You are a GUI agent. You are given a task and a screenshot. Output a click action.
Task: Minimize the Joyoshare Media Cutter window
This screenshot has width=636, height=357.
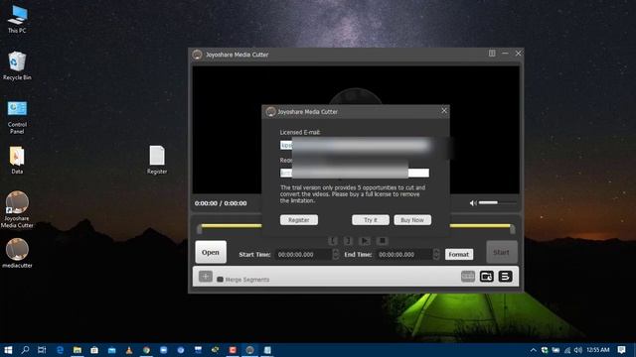(x=505, y=53)
